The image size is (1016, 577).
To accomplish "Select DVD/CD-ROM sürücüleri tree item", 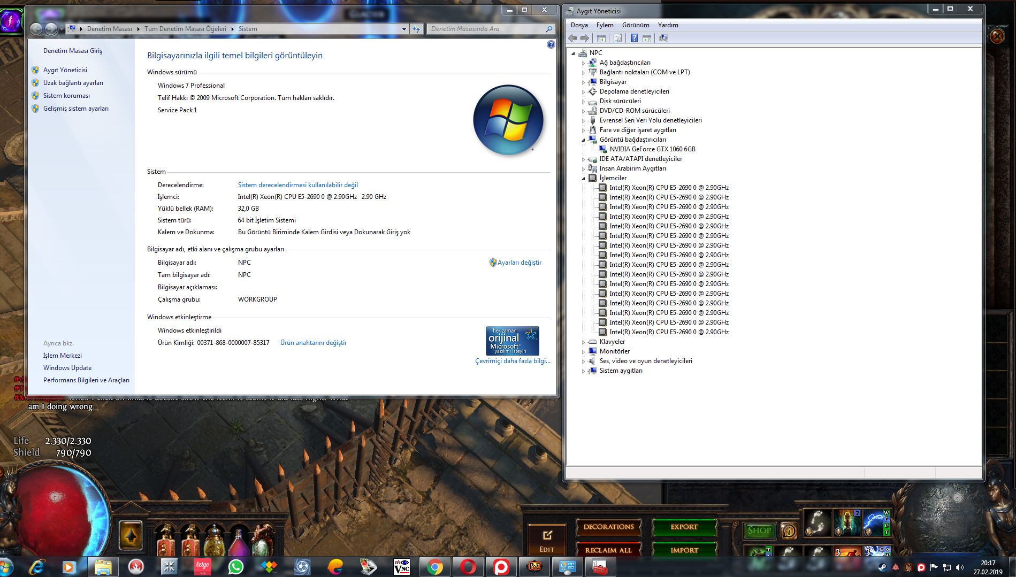I will pyautogui.click(x=634, y=111).
